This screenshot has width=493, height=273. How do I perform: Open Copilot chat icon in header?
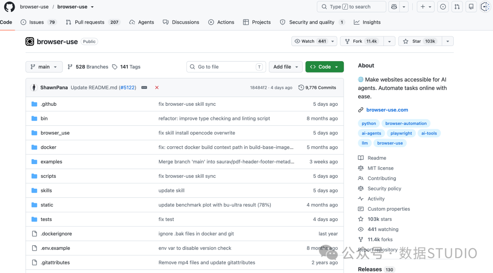(394, 6)
